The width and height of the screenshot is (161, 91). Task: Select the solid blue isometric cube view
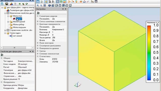tap(50, 6)
